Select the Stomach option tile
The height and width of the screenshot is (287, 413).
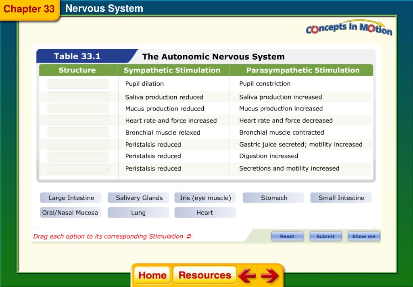click(x=273, y=198)
